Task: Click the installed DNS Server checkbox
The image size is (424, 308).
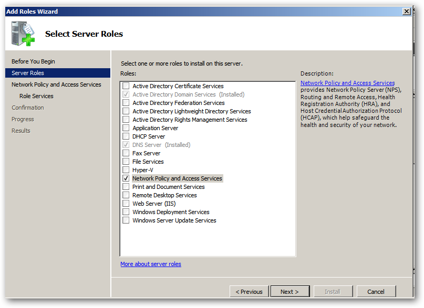Action: (126, 145)
